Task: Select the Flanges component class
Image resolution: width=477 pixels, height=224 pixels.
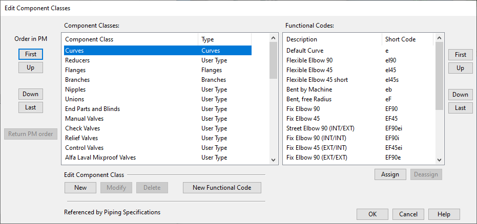Action: [75, 70]
